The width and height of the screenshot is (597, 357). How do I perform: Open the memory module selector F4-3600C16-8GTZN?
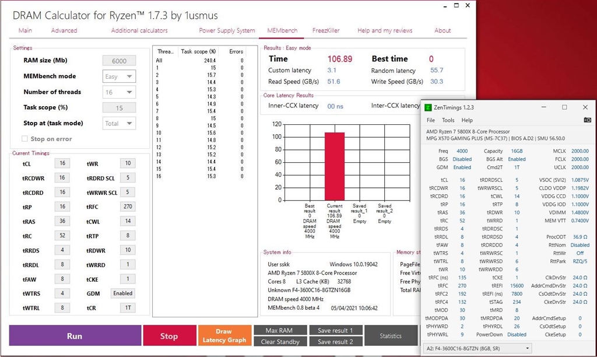[x=477, y=348]
